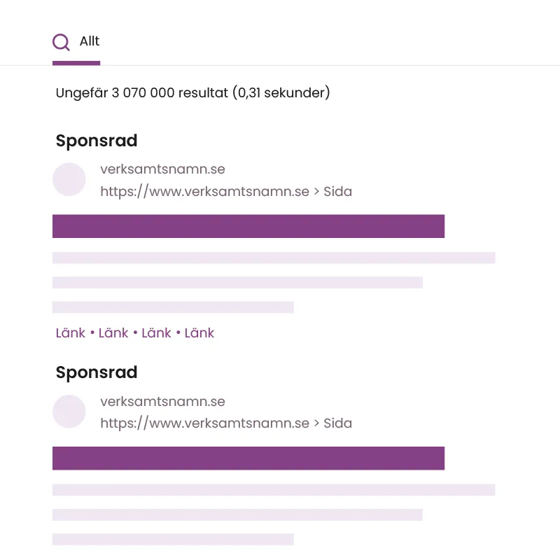This screenshot has height=560, width=560.
Task: Click the breadcrumb chevron in first URL
Action: 316,192
